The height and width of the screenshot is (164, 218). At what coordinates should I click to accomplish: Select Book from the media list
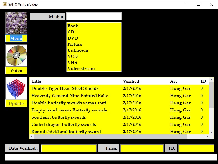(x=73, y=26)
